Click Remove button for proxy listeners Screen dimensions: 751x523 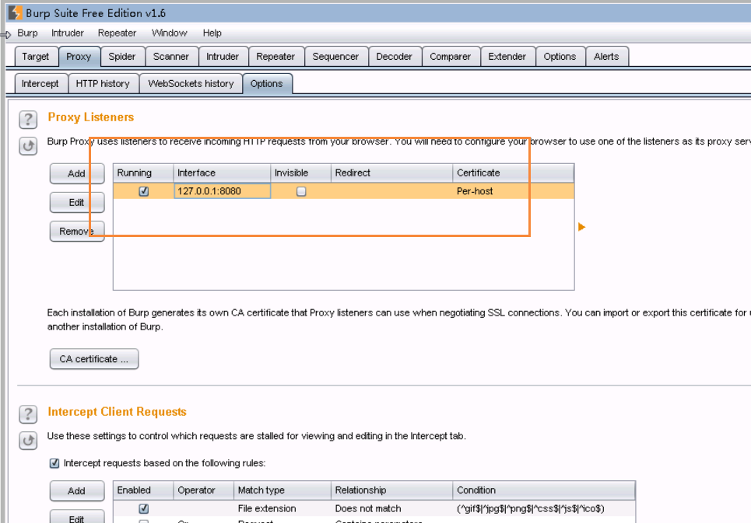[x=76, y=232]
